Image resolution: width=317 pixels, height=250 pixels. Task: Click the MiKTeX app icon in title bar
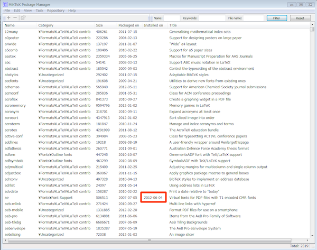[5, 4]
